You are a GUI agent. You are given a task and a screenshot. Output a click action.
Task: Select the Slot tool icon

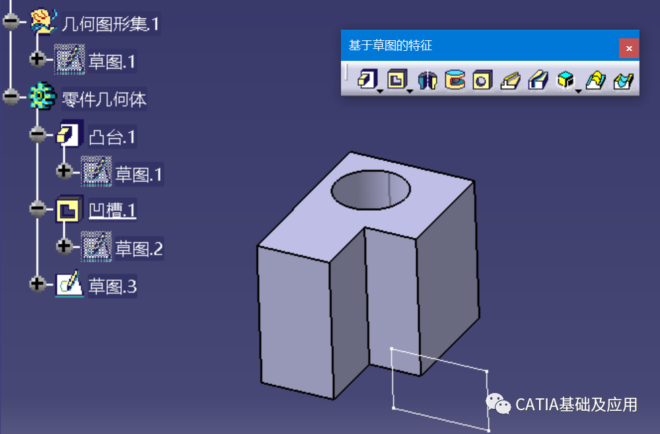(x=538, y=79)
